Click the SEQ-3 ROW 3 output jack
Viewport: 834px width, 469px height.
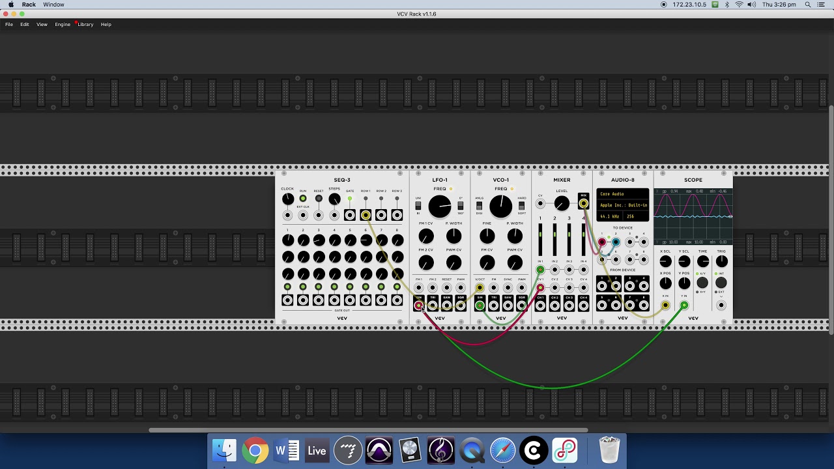pos(397,215)
